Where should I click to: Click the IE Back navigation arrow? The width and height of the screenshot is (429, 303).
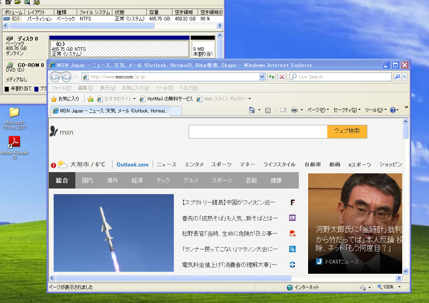55,77
